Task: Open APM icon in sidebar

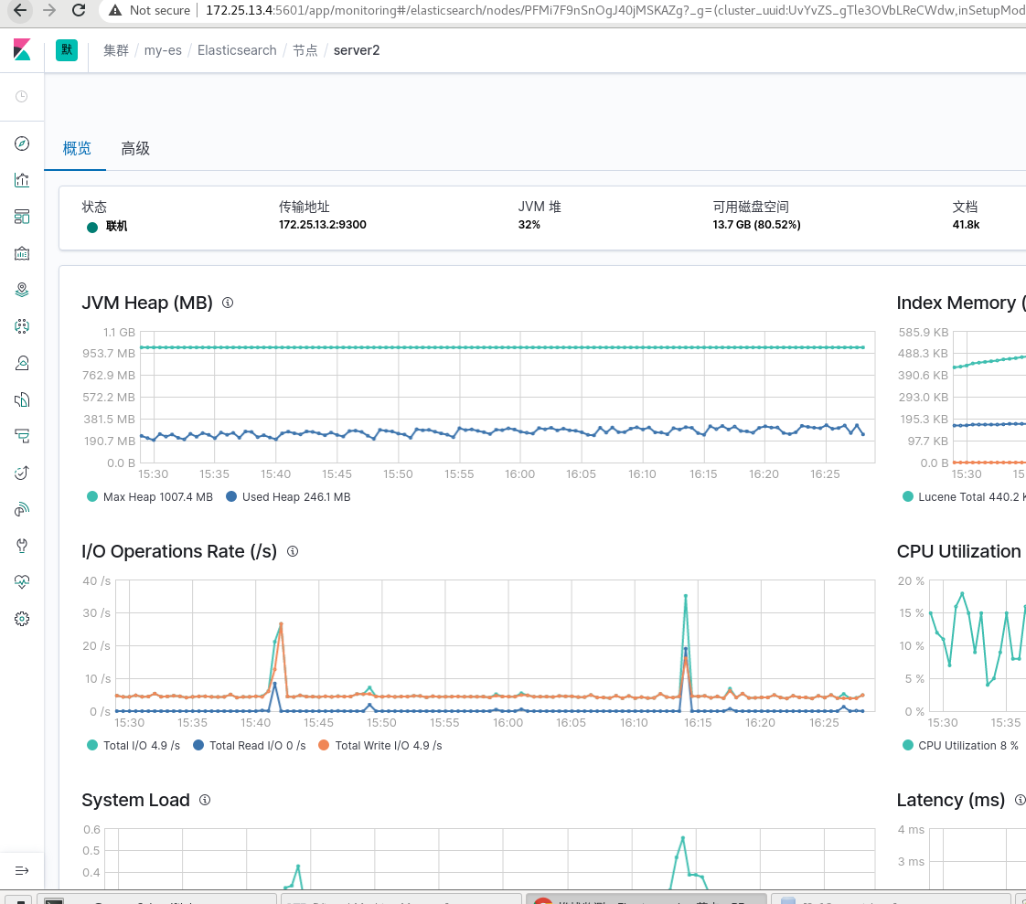Action: coord(22,436)
